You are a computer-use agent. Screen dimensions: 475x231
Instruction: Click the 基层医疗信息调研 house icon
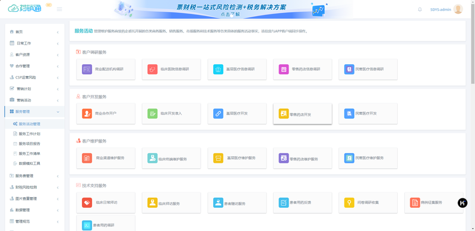pyautogui.click(x=218, y=69)
